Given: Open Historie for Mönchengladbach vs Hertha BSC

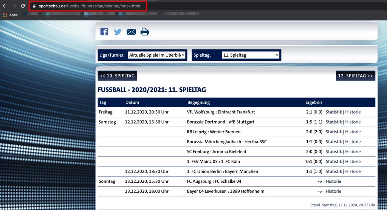Looking at the screenshot, I should click(353, 142).
